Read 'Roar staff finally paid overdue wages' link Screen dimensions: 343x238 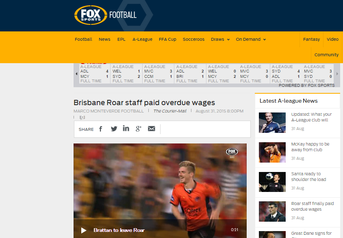tap(313, 206)
